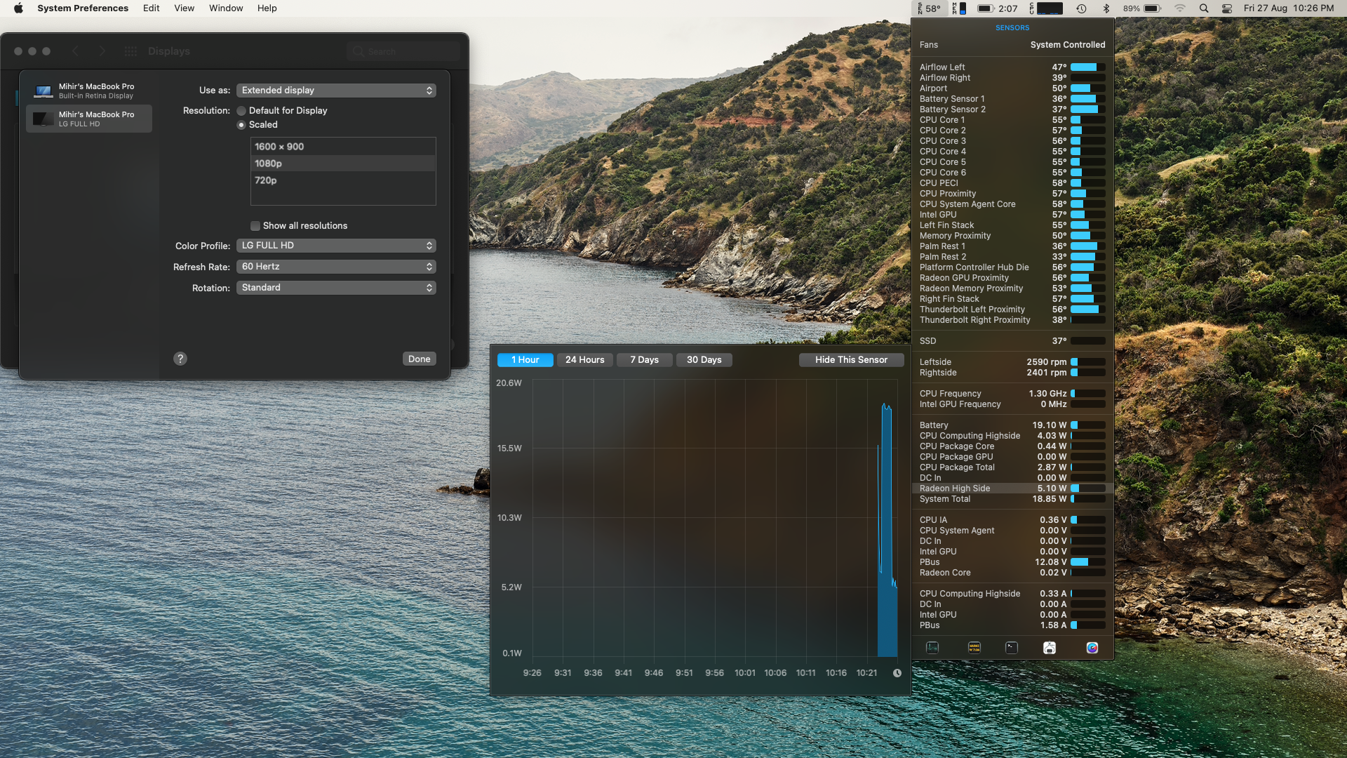Select the 24 Hours time range tab
The image size is (1347, 758).
[x=584, y=359]
